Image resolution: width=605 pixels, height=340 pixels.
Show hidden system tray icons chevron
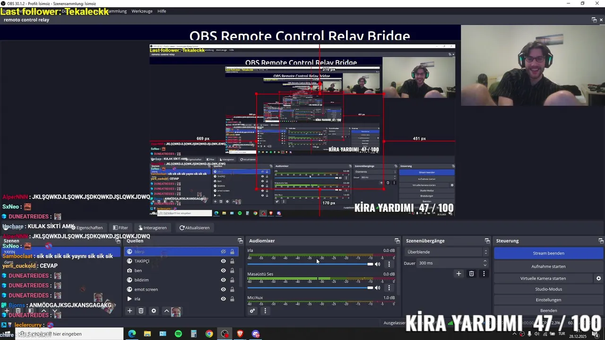(514, 334)
